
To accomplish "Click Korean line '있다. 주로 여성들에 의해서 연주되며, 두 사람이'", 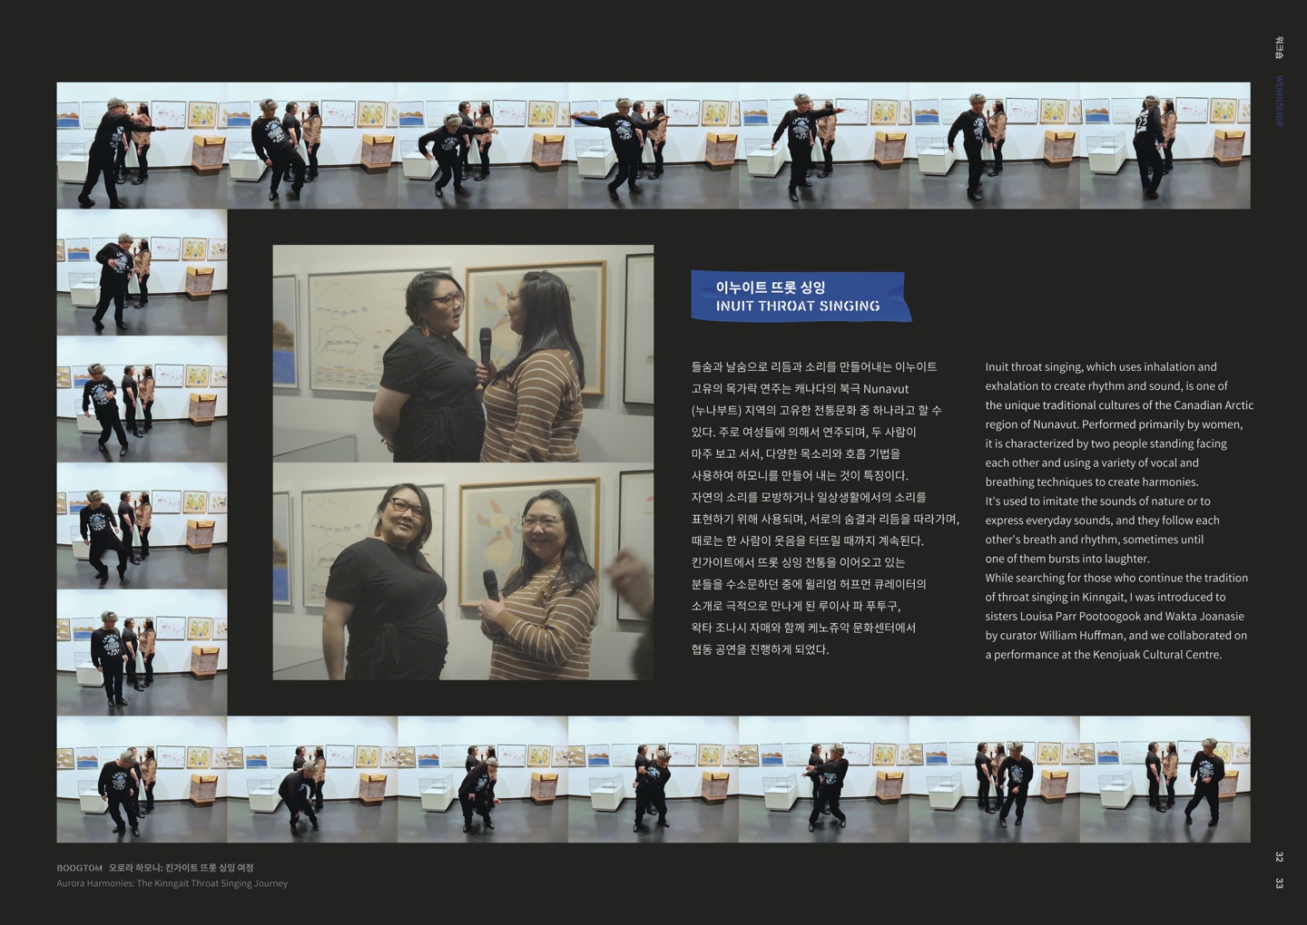I will coord(803,433).
